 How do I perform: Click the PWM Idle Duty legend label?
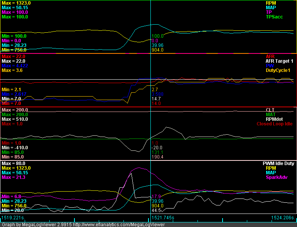[x=278, y=164]
